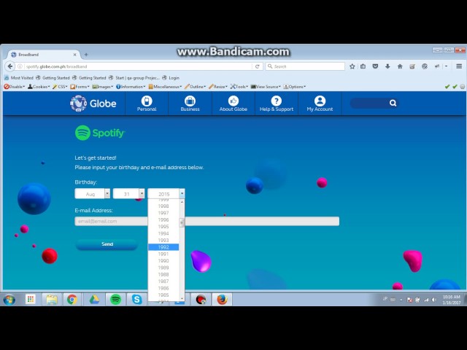This screenshot has width=467, height=350.
Task: Open Spotify from the taskbar
Action: point(115,300)
